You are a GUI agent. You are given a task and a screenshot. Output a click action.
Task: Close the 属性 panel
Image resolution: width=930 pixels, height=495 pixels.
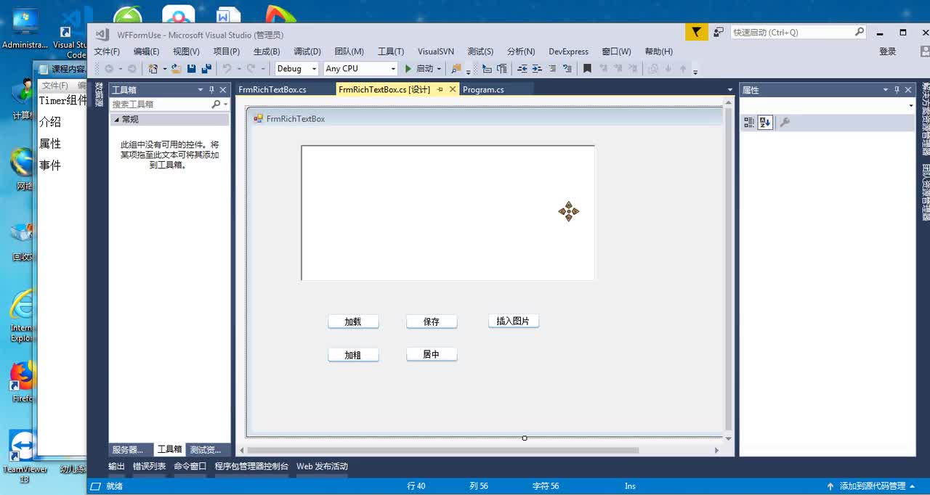[x=908, y=90]
